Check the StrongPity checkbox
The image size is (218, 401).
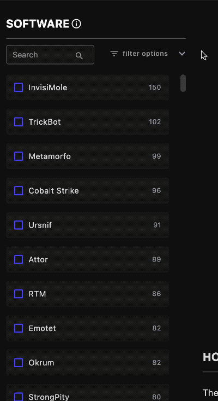[19, 397]
